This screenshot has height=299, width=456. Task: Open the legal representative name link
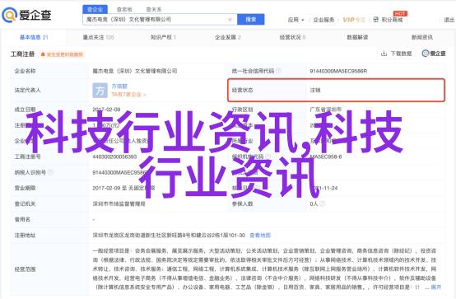pos(119,86)
